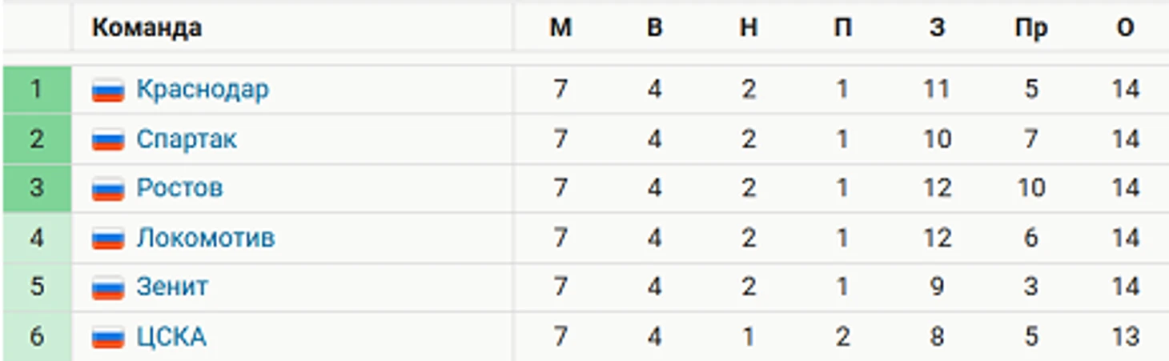Select the light green position 6 cell
The width and height of the screenshot is (1169, 361).
coord(37,337)
